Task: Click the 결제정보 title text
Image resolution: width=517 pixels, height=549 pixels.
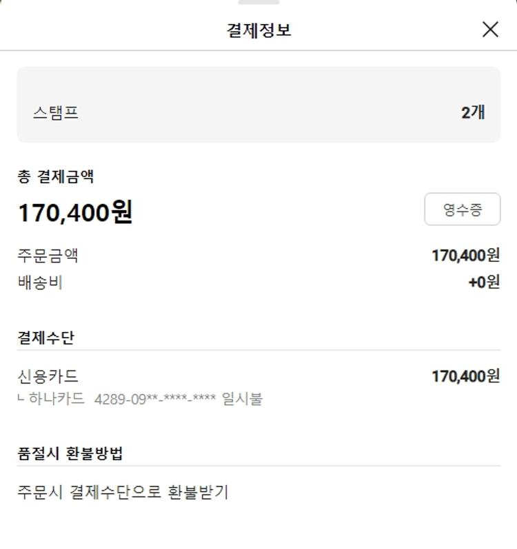Action: pyautogui.click(x=258, y=30)
